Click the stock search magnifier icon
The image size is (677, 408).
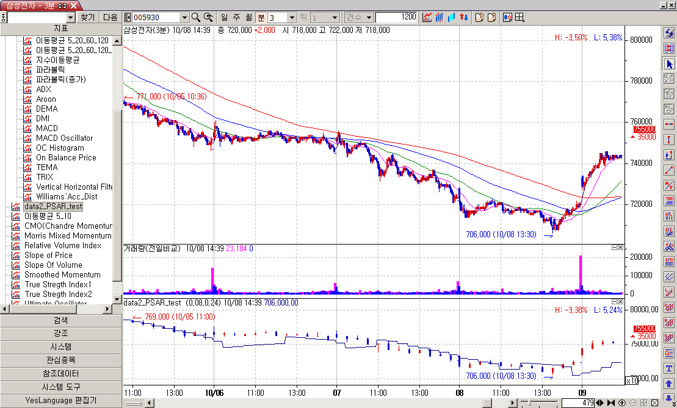point(196,18)
